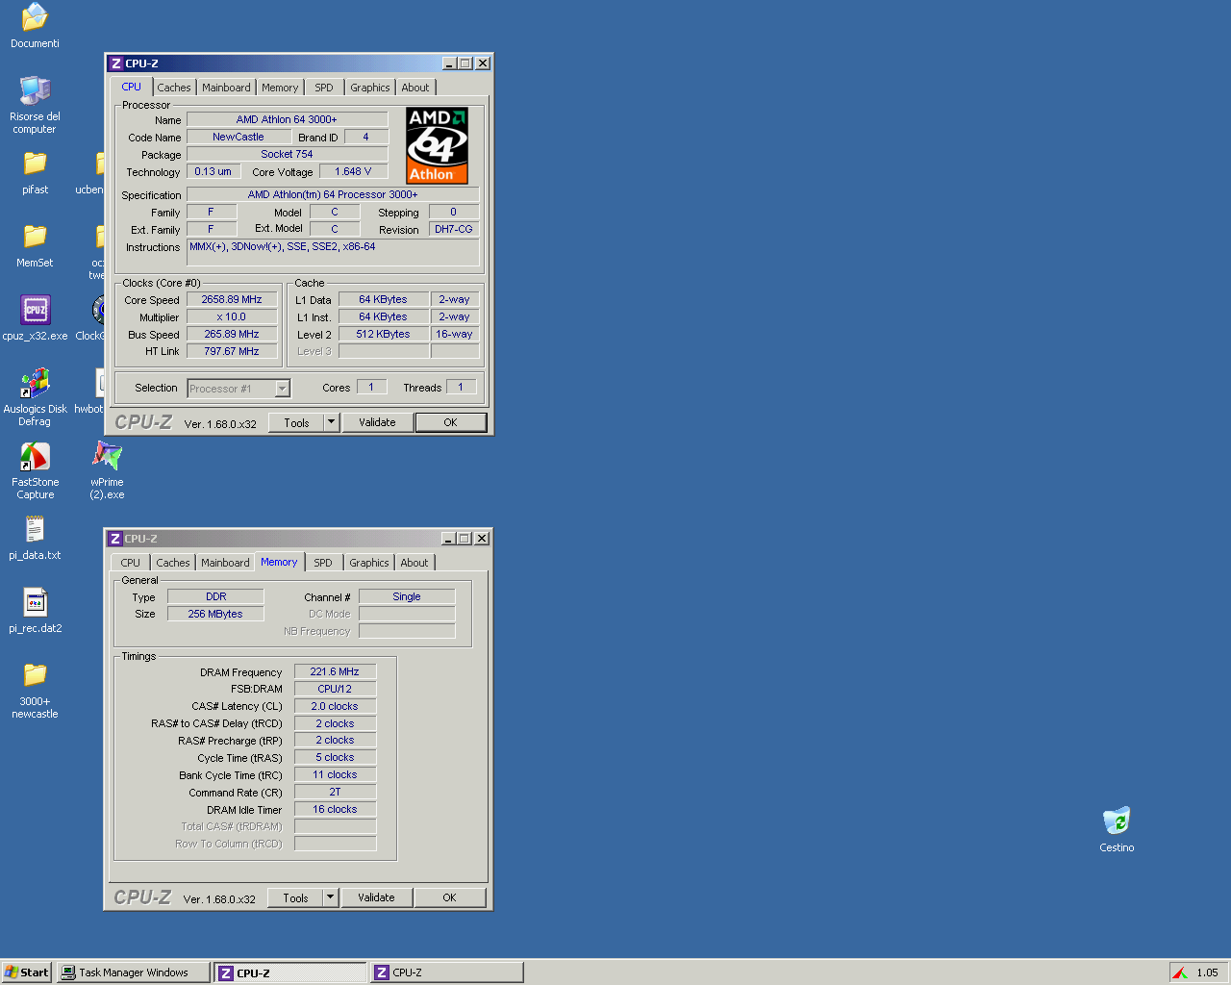Open SPD tab in lower CPU-Z window

point(323,563)
